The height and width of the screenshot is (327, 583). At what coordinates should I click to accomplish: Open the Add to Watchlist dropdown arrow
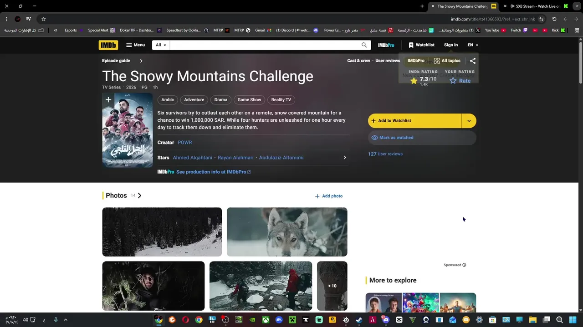pyautogui.click(x=469, y=120)
